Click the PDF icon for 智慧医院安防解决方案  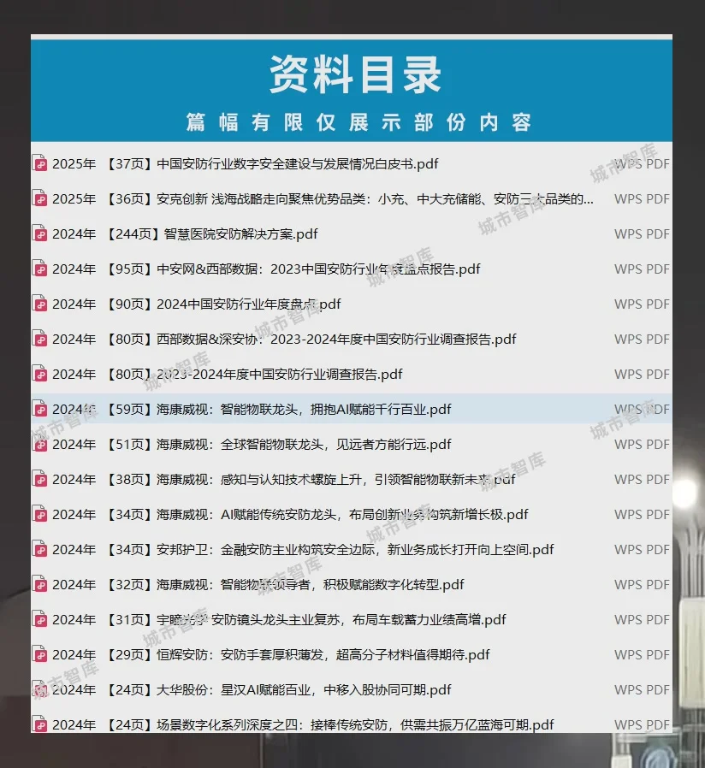point(39,233)
